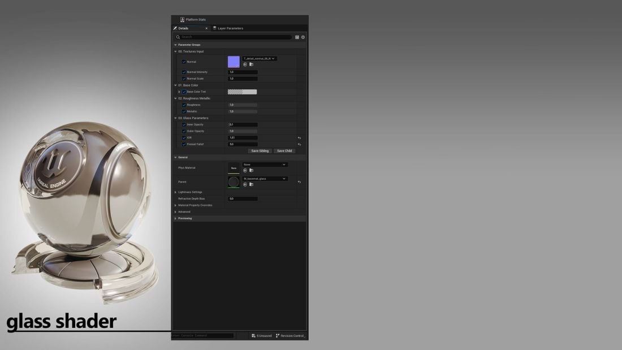Toggle the Base Color Tint checkbox
The height and width of the screenshot is (350, 622).
click(x=184, y=92)
